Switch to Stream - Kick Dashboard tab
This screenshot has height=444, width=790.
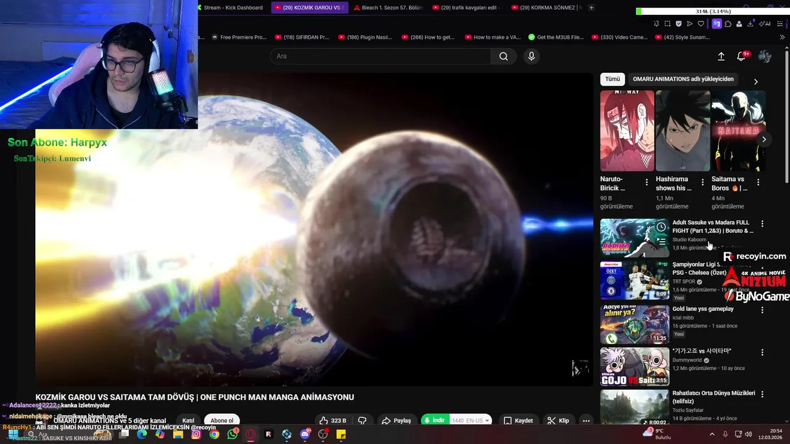click(232, 7)
